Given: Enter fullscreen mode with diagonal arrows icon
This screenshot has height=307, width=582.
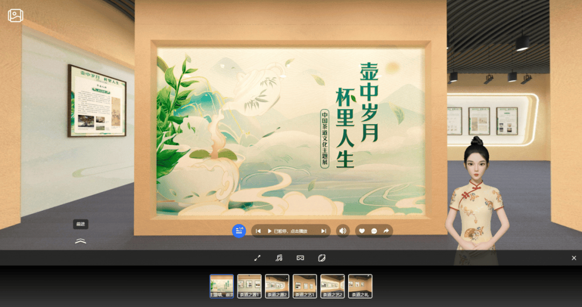Looking at the screenshot, I should pos(257,258).
